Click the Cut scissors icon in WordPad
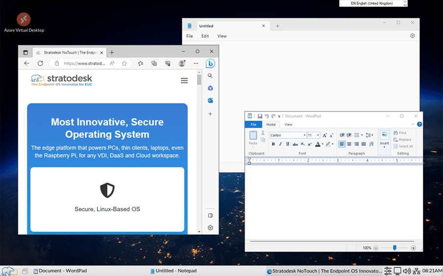 (263, 133)
